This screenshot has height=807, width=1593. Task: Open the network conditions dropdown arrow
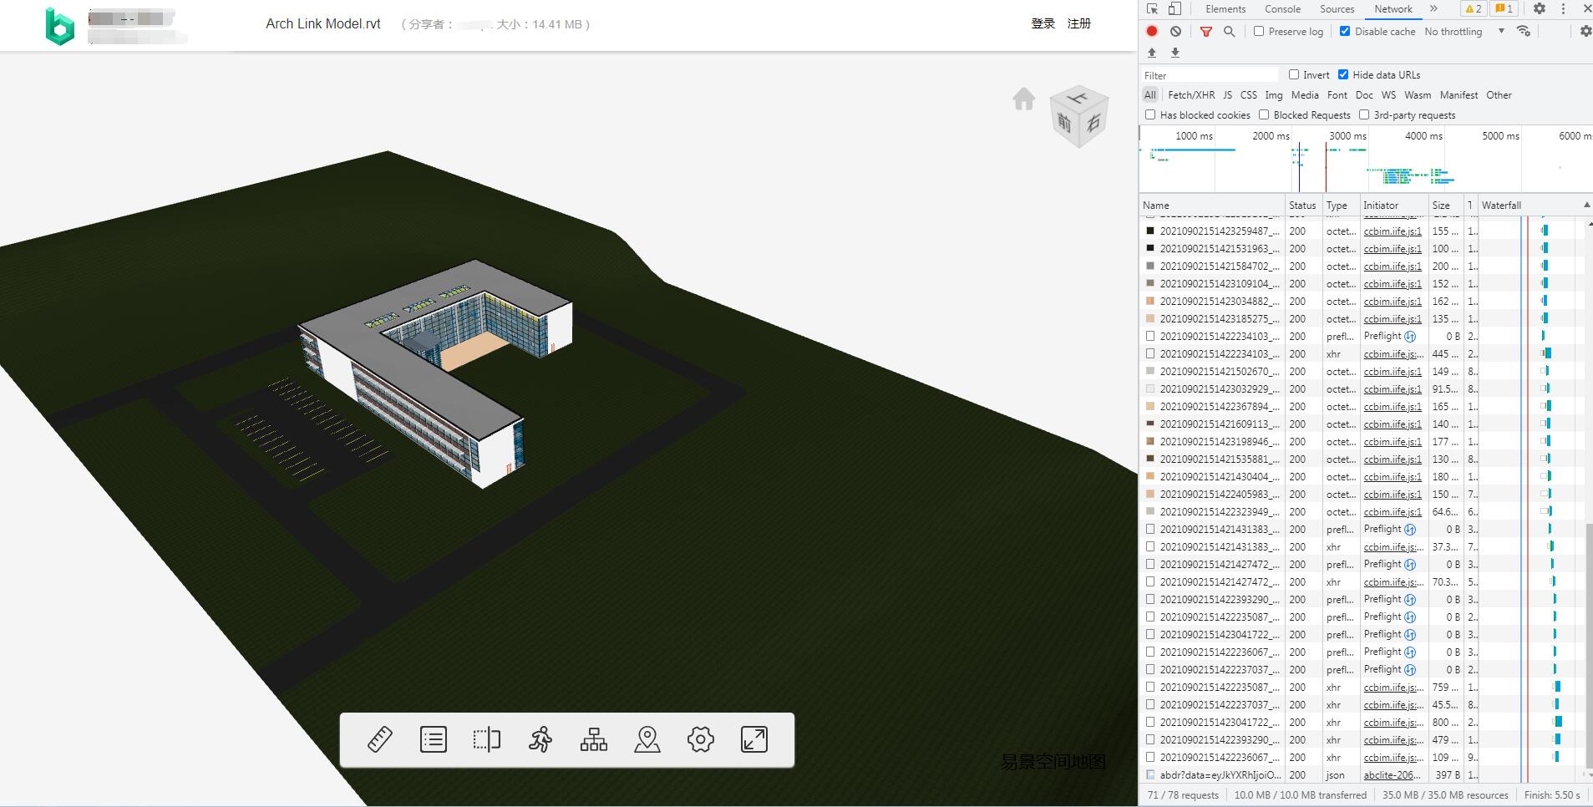(x=1524, y=31)
